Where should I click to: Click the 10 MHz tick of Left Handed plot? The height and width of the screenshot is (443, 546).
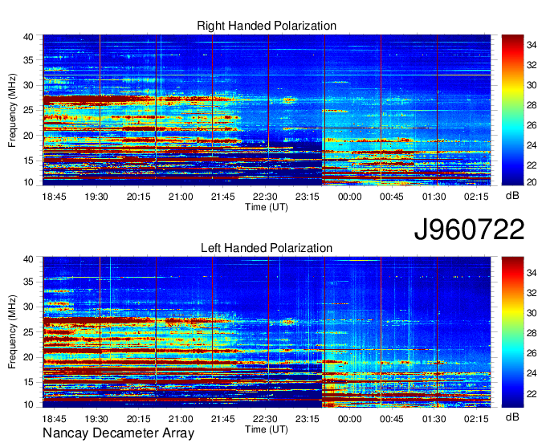tap(28, 404)
